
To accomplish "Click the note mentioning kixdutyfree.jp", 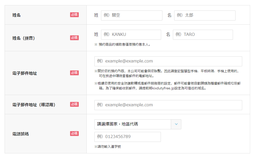I will (168, 86).
